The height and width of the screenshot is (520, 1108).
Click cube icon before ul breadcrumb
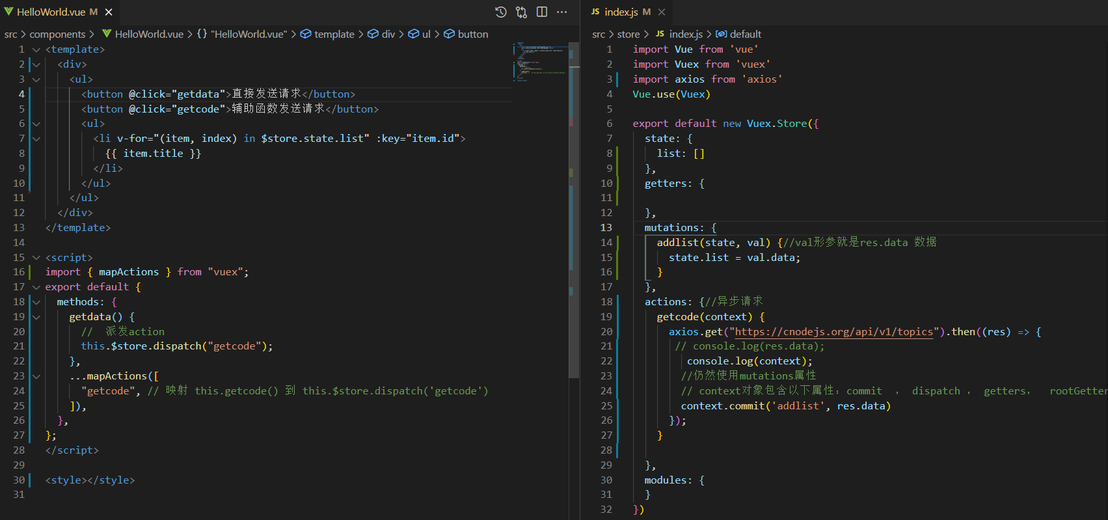(413, 34)
